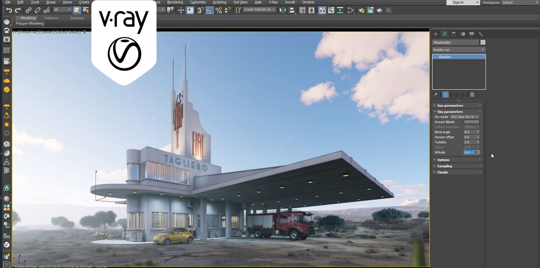540x268 pixels.
Task: Collapse the Sky parameters rollout
Action: [x=458, y=112]
